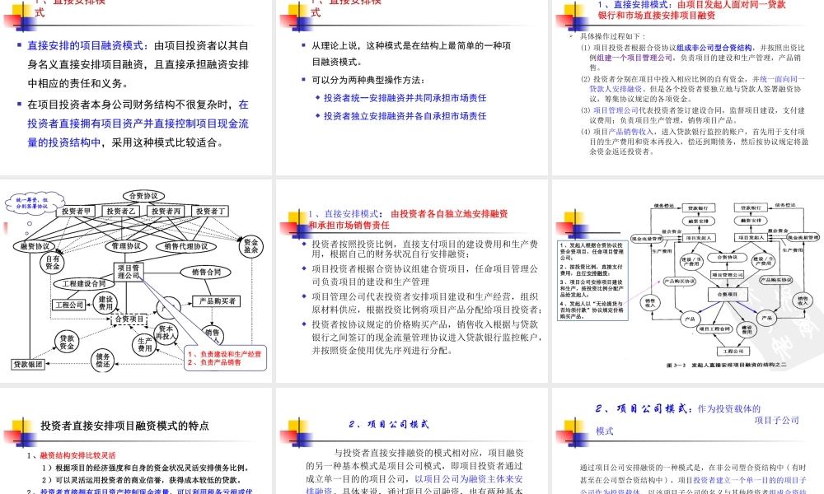The height and width of the screenshot is (494, 824).
Task: Select the caption 图3-2 发起人直接安排项目融资的结构之二
Action: pos(725,366)
